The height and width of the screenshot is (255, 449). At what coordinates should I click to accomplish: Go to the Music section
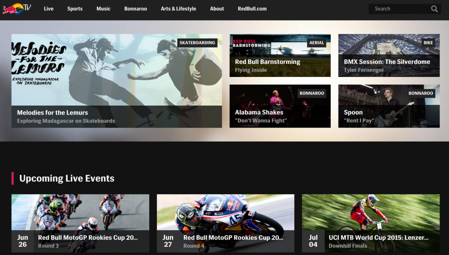point(103,9)
